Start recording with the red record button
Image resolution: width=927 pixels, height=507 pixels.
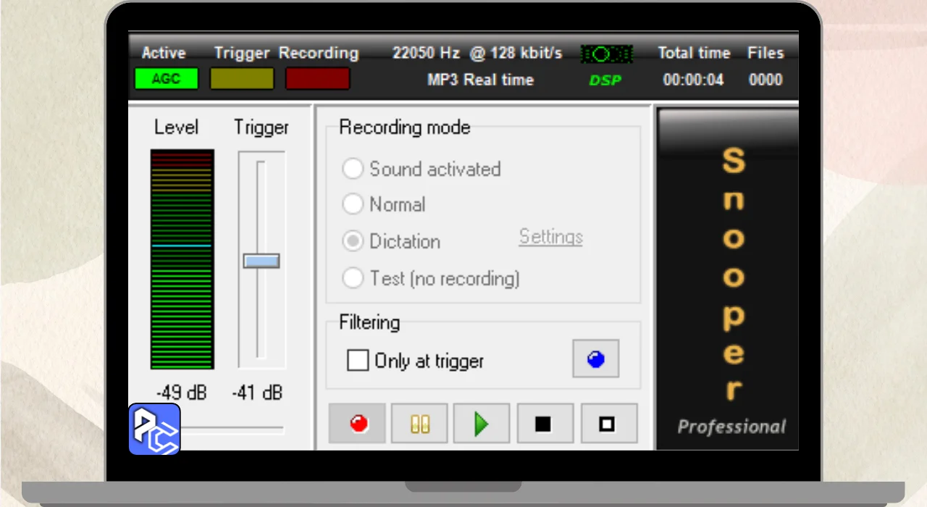357,424
